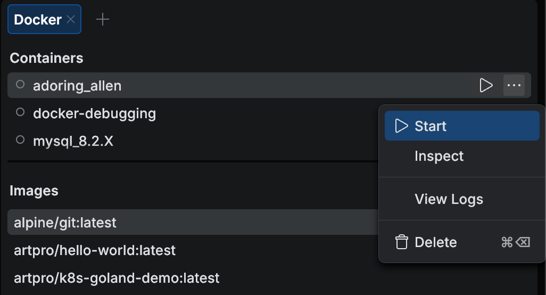Switch to the Docker tab
The image size is (546, 295).
(38, 20)
